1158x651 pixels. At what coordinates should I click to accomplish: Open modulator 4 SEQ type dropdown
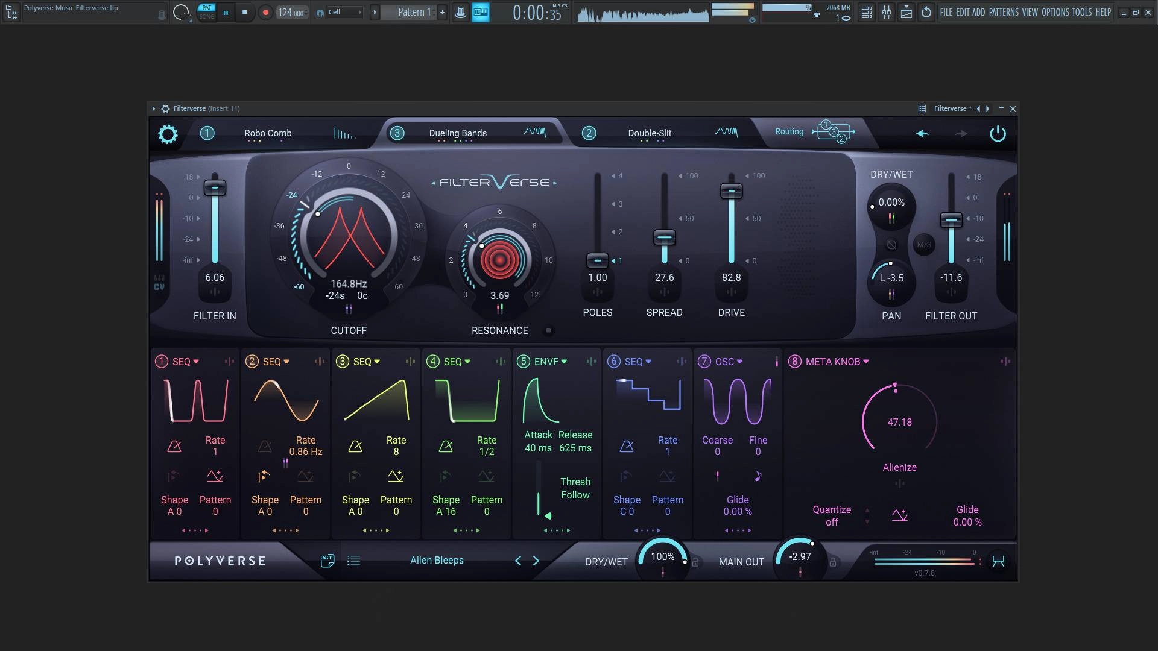pyautogui.click(x=457, y=362)
